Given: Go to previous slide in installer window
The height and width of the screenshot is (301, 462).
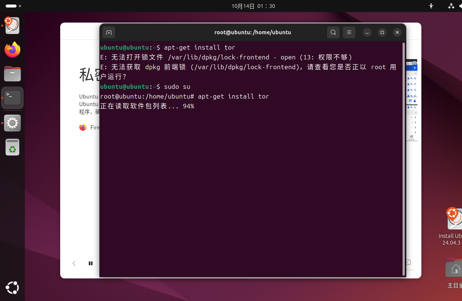Looking at the screenshot, I should click(74, 263).
